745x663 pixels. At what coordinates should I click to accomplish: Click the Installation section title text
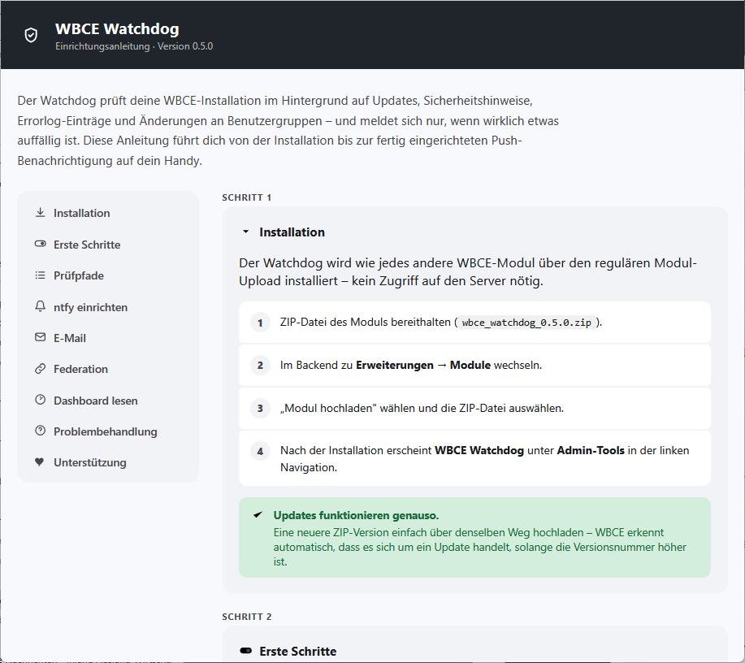coord(292,232)
